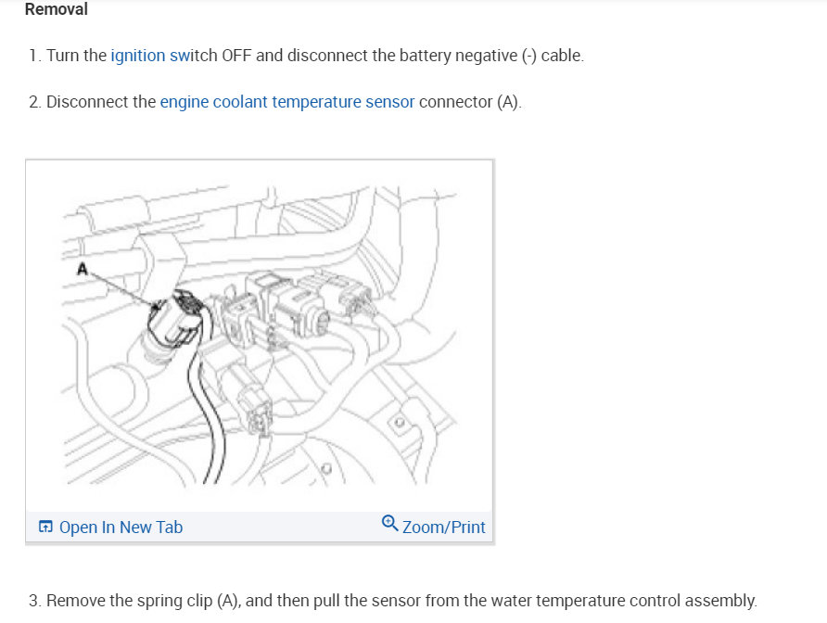This screenshot has width=827, height=623.
Task: Click step 1 instruction text
Action: click(x=306, y=56)
